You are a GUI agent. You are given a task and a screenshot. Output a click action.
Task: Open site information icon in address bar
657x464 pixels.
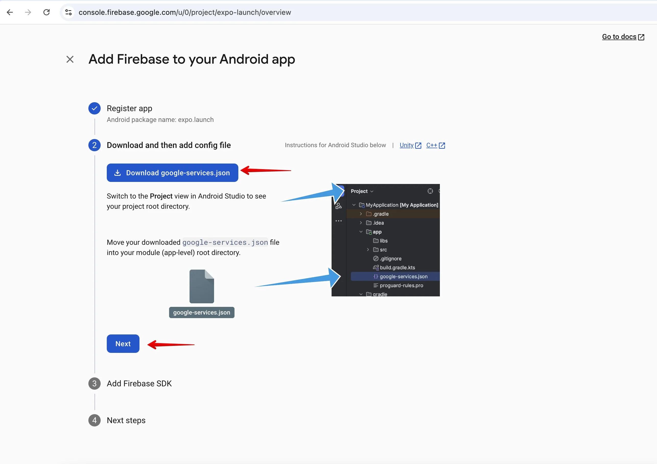click(68, 12)
